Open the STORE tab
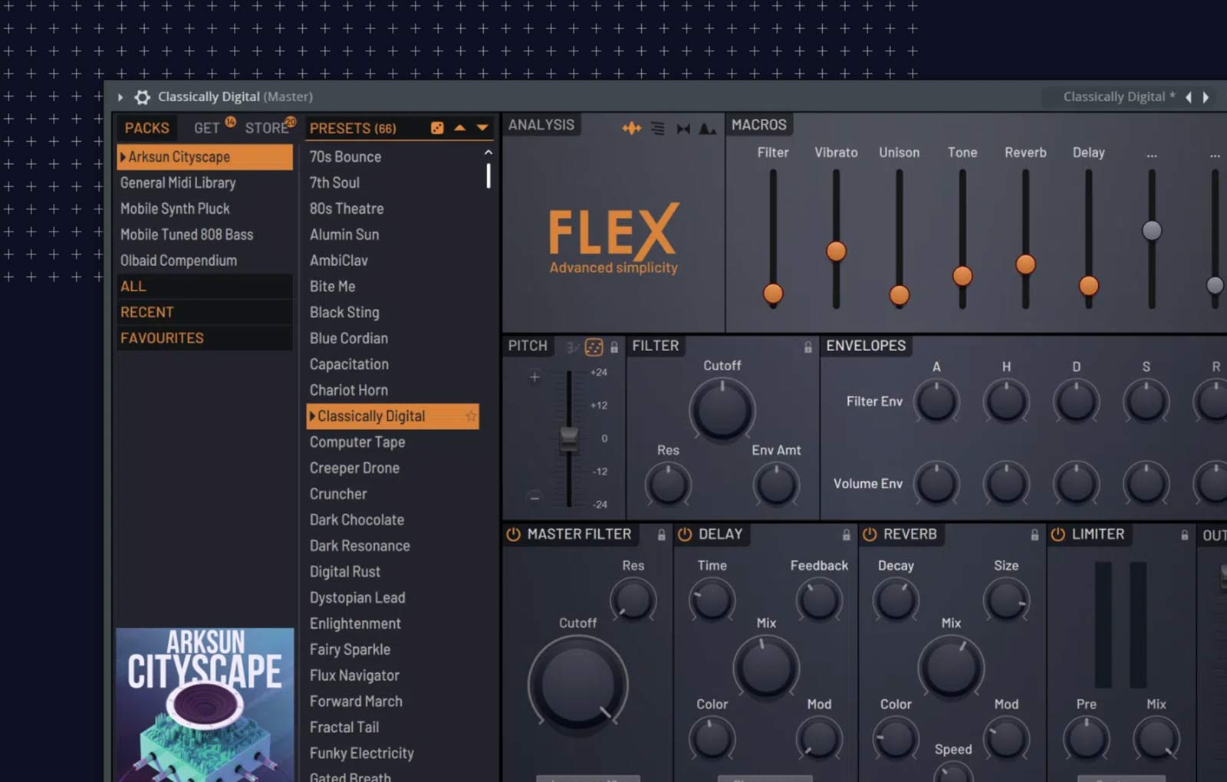1227x782 pixels. [x=266, y=128]
